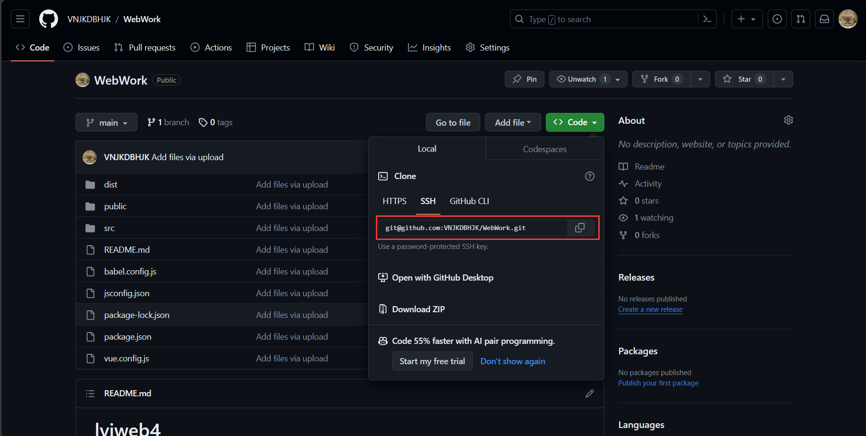Open the Insights tab

[429, 48]
